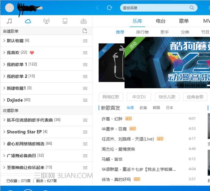Expand the 广场舞必备曲目 playlist
Viewport: 210px width, 191px height.
click(4, 156)
